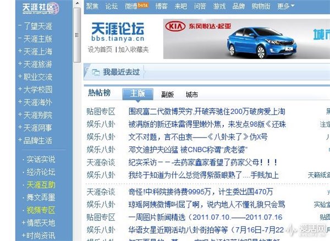Viewport: 330px width, 241px height.
Task: Open the 天涯论坛 bbs.tianya.cn logo
Action: 118,32
